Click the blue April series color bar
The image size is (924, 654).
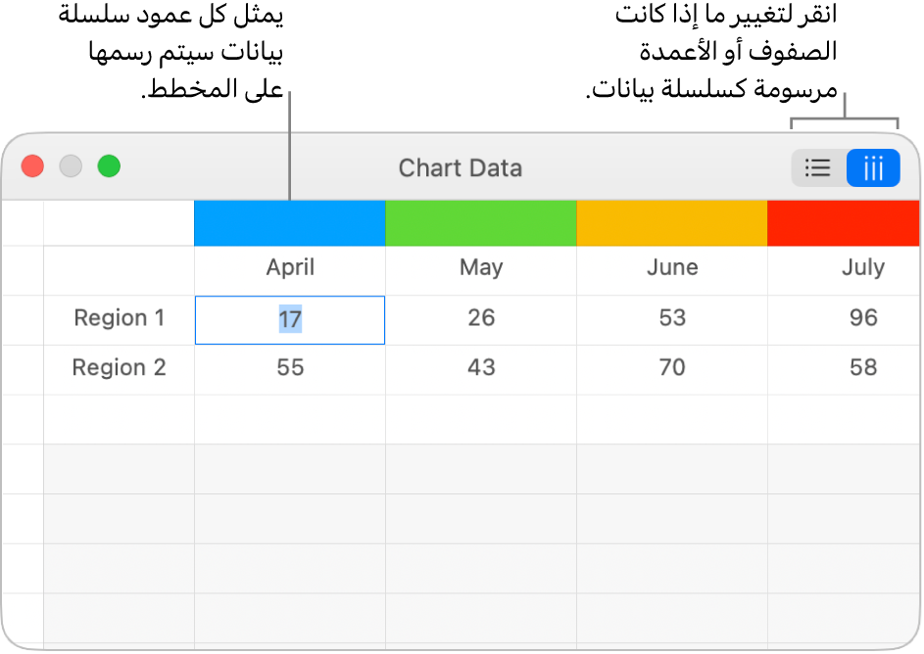coord(290,223)
